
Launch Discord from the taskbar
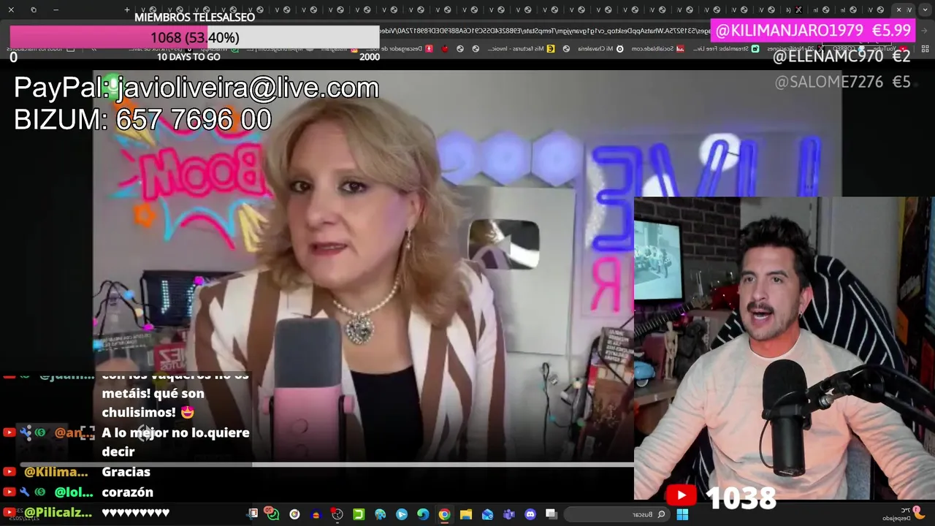pyautogui.click(x=530, y=514)
